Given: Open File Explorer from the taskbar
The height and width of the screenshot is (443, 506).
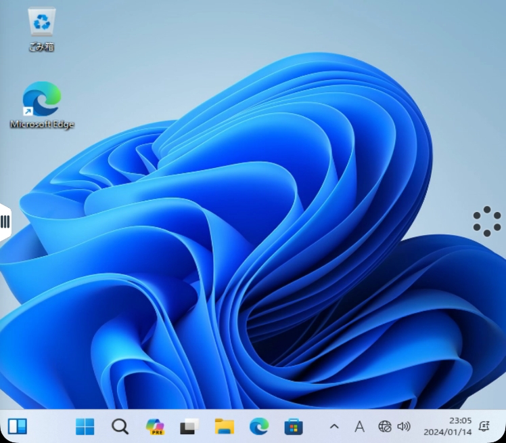Looking at the screenshot, I should tap(225, 427).
